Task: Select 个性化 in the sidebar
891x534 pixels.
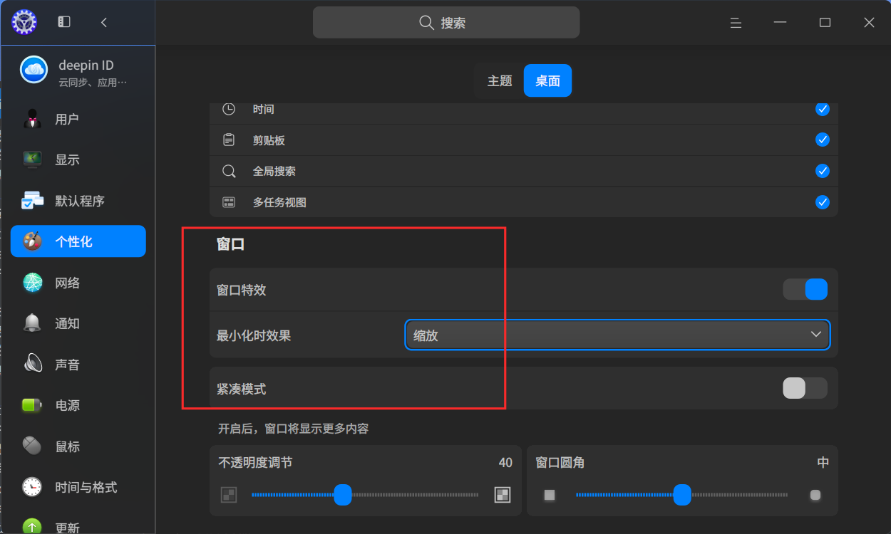Action: click(x=78, y=241)
